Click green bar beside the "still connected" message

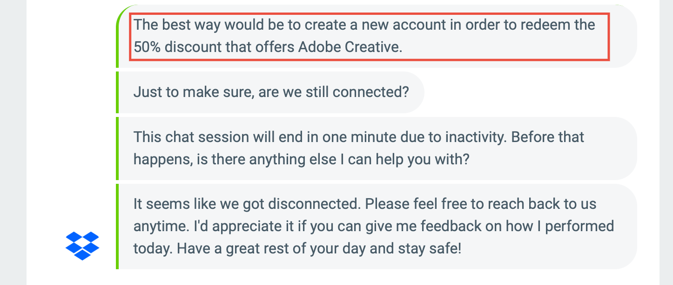click(117, 92)
